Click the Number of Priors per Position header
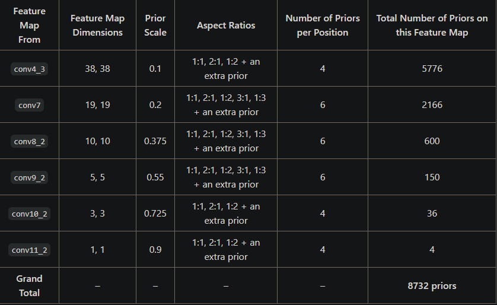This screenshot has width=497, height=305. [x=323, y=26]
